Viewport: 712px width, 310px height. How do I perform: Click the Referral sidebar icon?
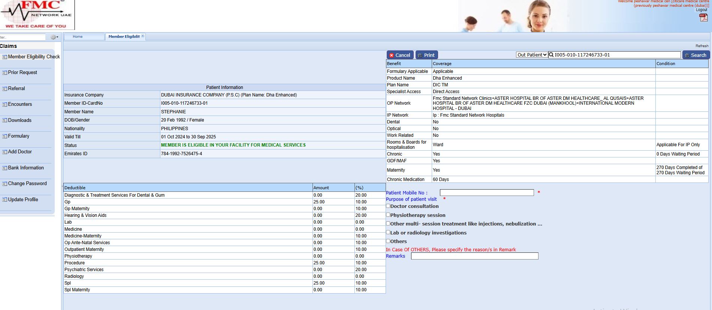point(5,89)
